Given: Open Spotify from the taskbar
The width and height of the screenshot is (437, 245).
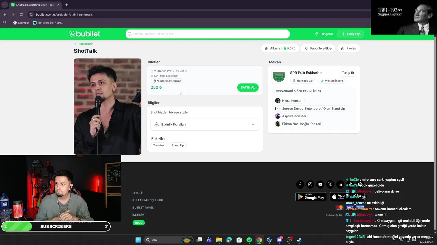Looking at the screenshot, I should tap(249, 240).
